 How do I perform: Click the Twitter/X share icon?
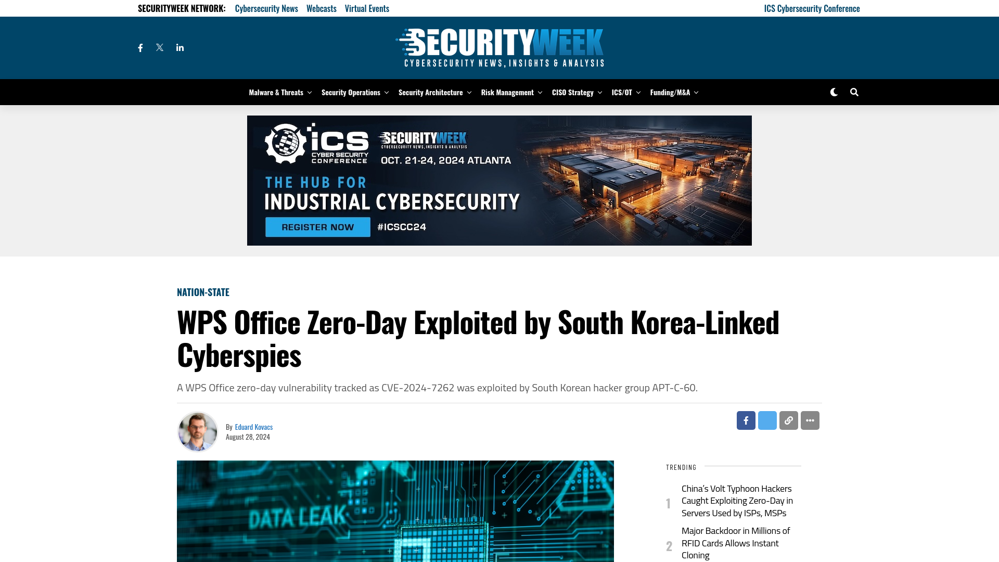(767, 420)
